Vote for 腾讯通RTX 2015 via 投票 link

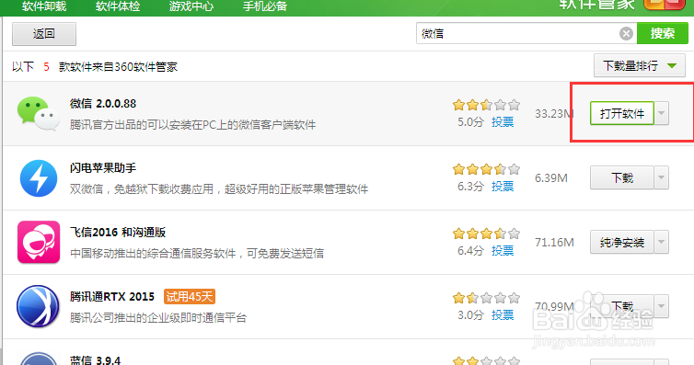503,315
